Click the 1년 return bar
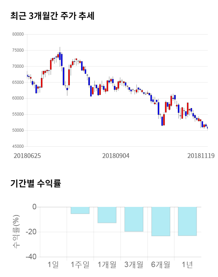This screenshot has height=277, width=218. (187, 221)
